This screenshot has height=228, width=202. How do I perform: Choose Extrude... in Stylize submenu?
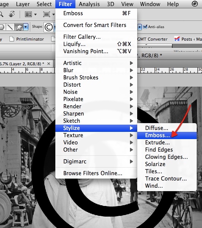167,142
